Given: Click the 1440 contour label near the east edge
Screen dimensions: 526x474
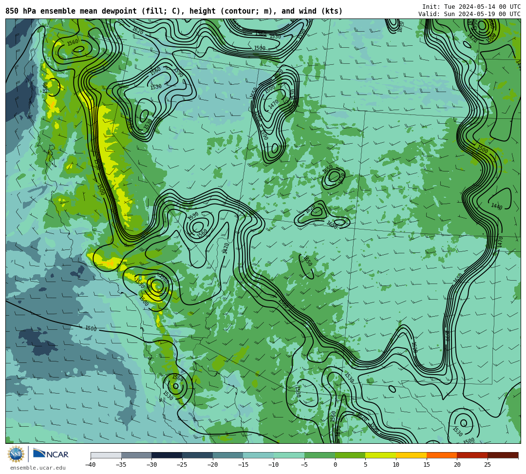Looking at the screenshot, I should [x=496, y=206].
